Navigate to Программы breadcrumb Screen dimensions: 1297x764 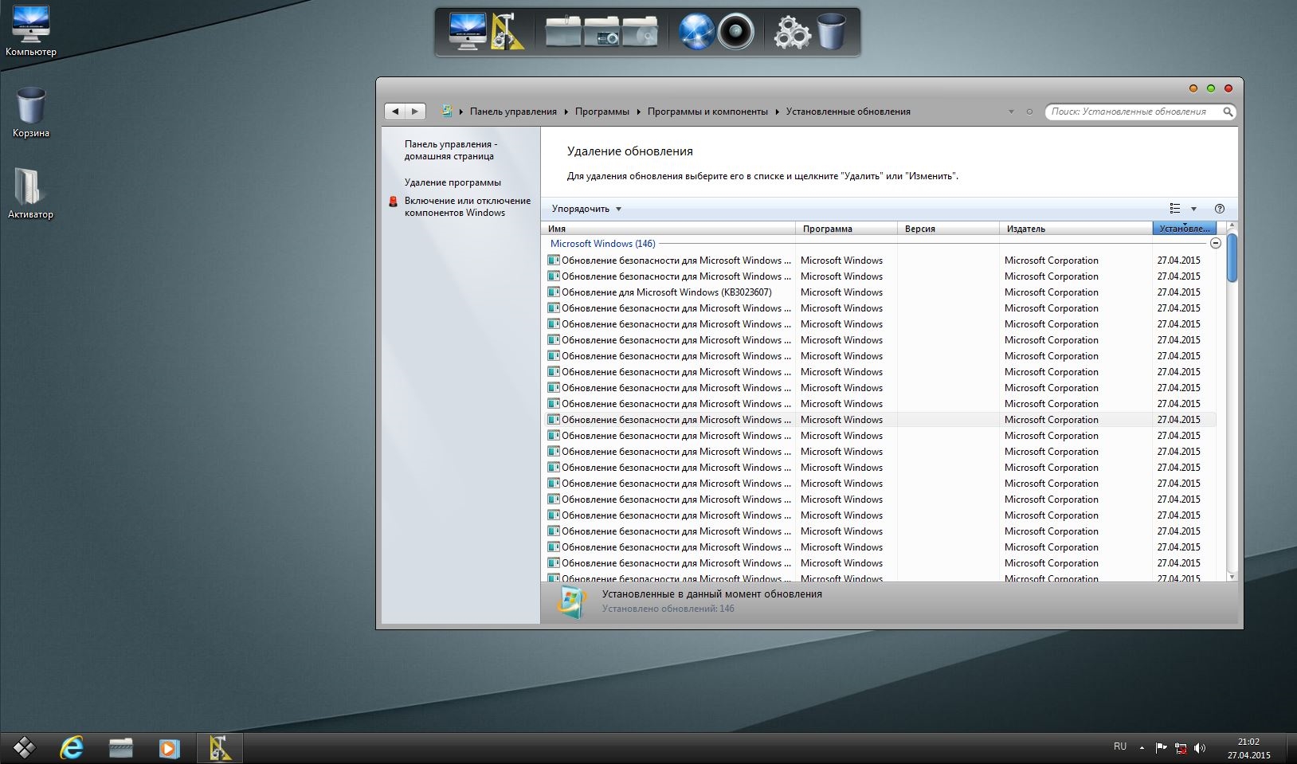602,112
